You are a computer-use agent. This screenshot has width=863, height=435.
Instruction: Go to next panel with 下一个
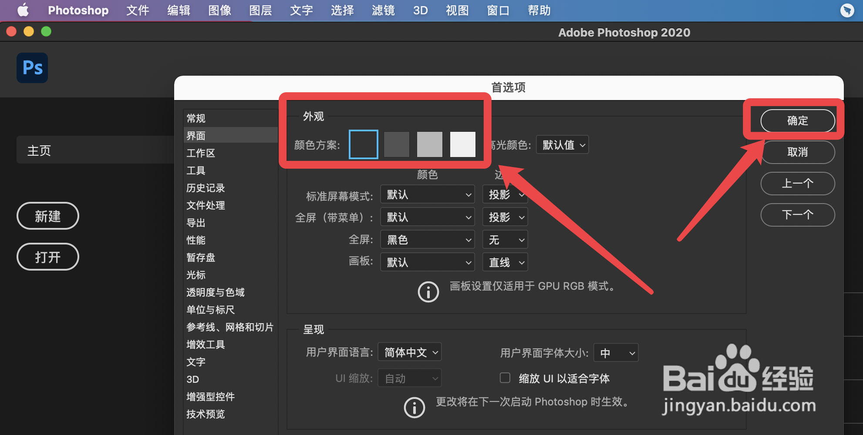[798, 214]
